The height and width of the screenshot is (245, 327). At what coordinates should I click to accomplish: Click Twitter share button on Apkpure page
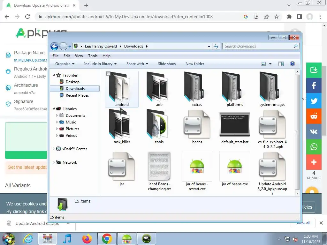314,101
